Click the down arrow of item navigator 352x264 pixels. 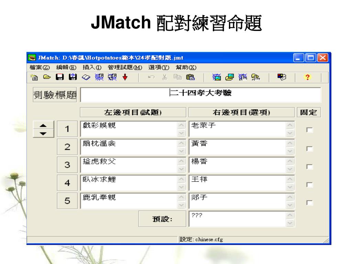point(43,133)
